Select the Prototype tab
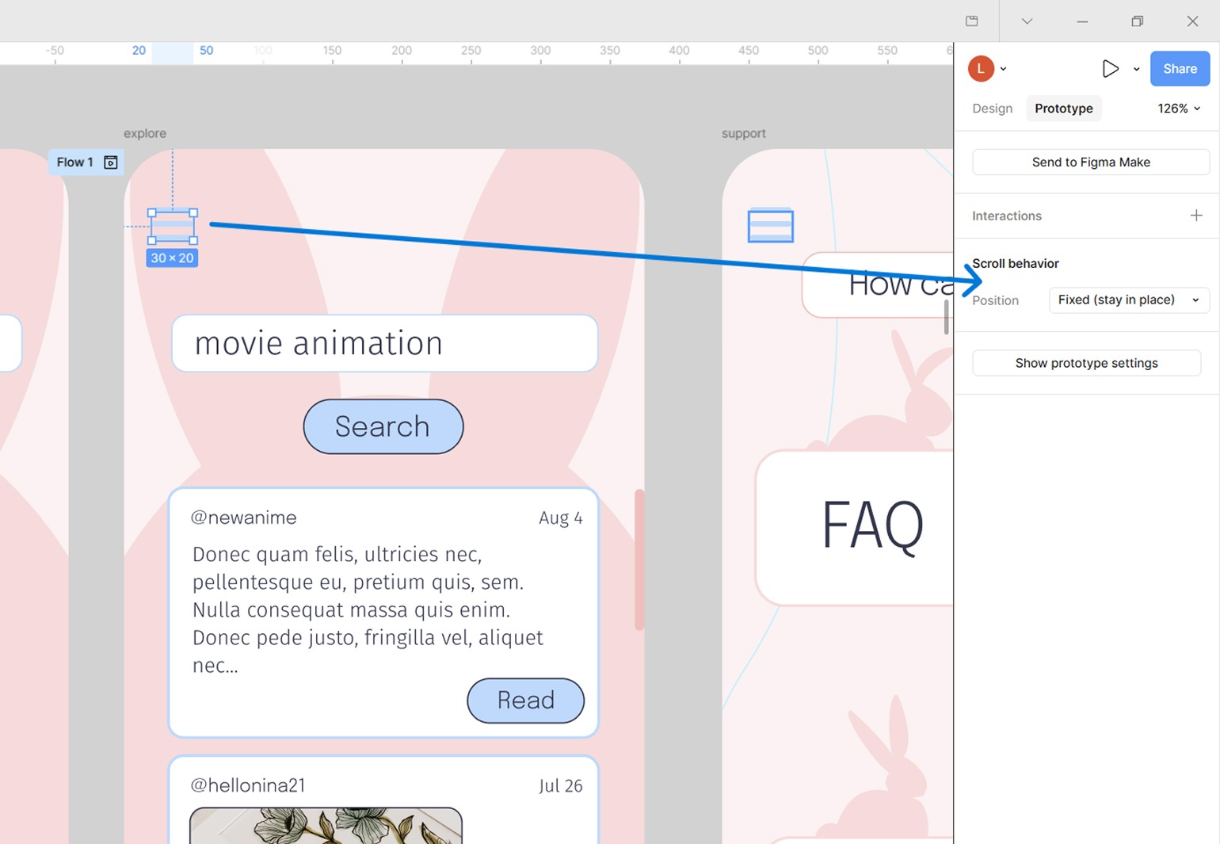 [x=1063, y=109]
